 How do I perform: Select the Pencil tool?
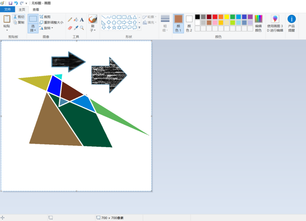(x=70, y=19)
